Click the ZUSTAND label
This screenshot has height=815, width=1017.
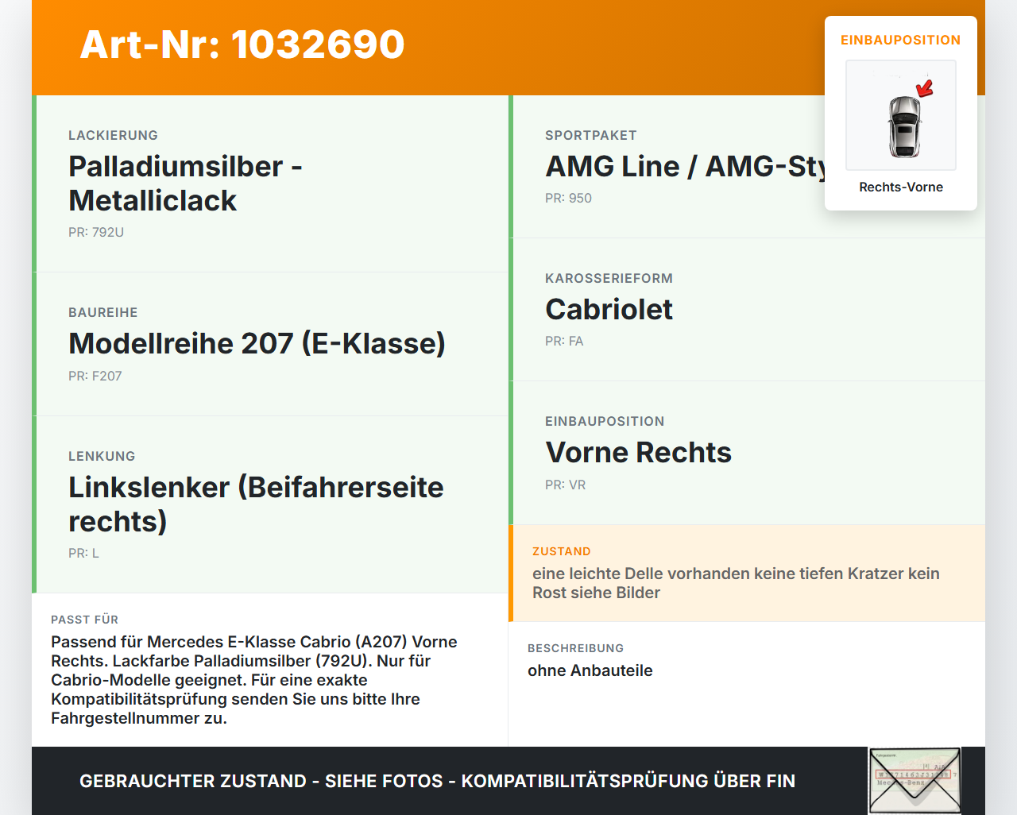562,552
